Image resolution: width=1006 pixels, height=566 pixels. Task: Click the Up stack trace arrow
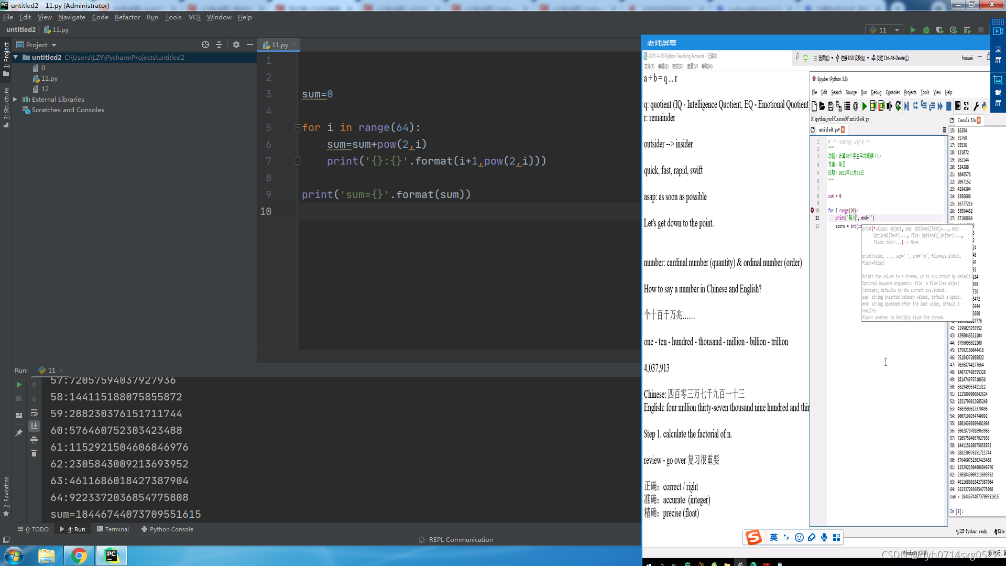[x=34, y=385]
